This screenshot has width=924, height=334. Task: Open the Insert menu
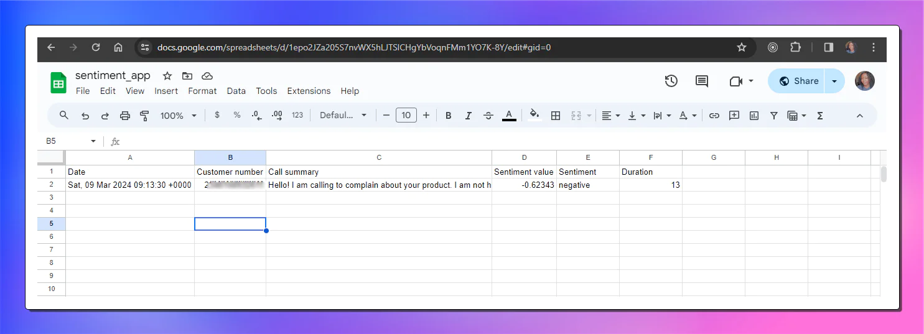point(166,91)
